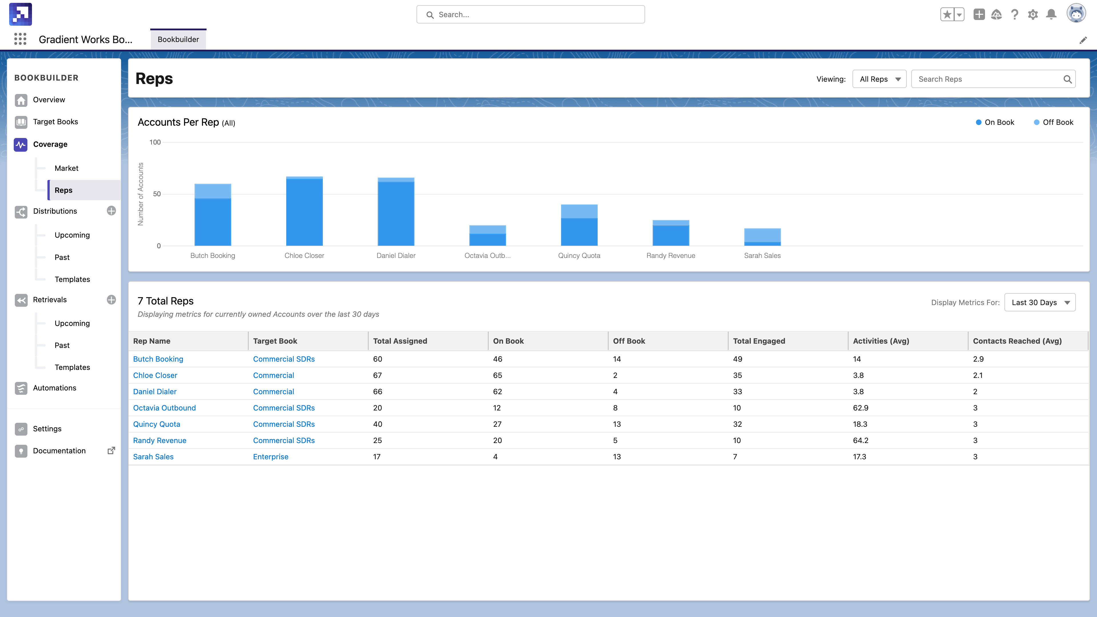Open the All Reps viewing dropdown
1097x617 pixels.
click(880, 78)
